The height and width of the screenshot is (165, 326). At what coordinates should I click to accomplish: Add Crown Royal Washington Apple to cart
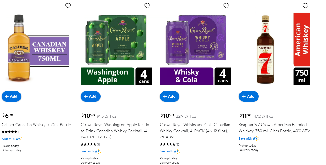[x=90, y=96]
